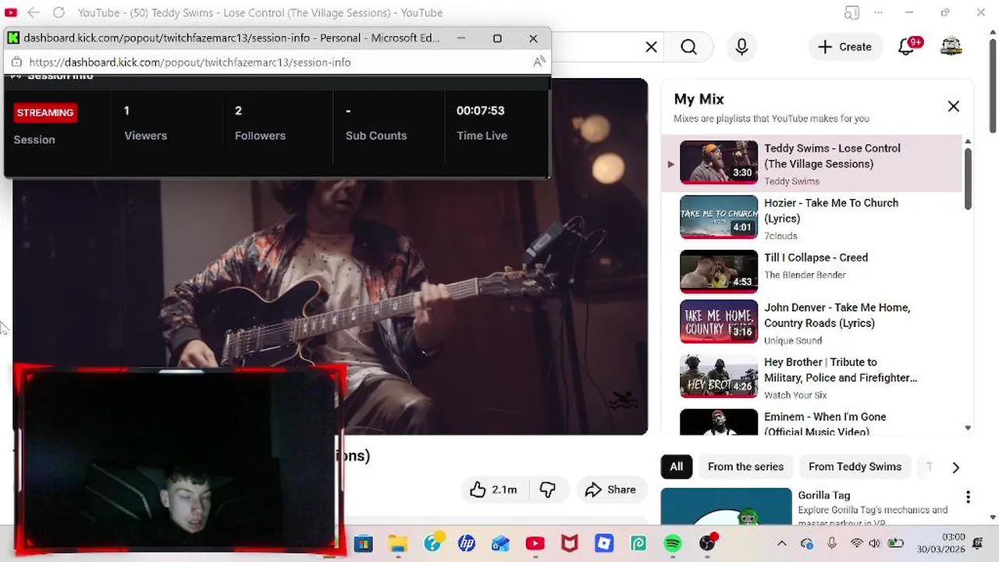Viewport: 999px width, 562px height.
Task: Open the browser more options menu in title bar
Action: coord(880,12)
